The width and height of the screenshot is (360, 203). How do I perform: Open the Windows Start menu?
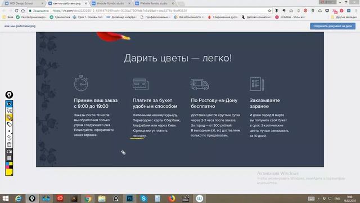point(5,198)
